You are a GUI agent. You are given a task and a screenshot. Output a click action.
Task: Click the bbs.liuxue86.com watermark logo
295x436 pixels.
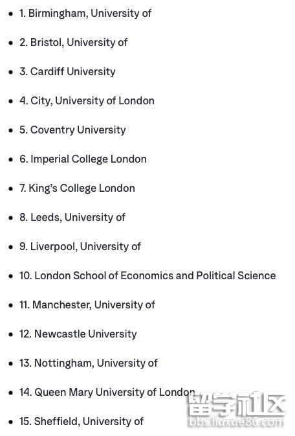click(x=237, y=411)
